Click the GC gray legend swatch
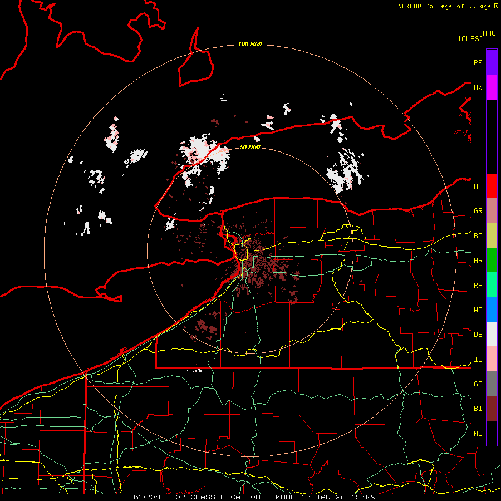 coord(492,384)
